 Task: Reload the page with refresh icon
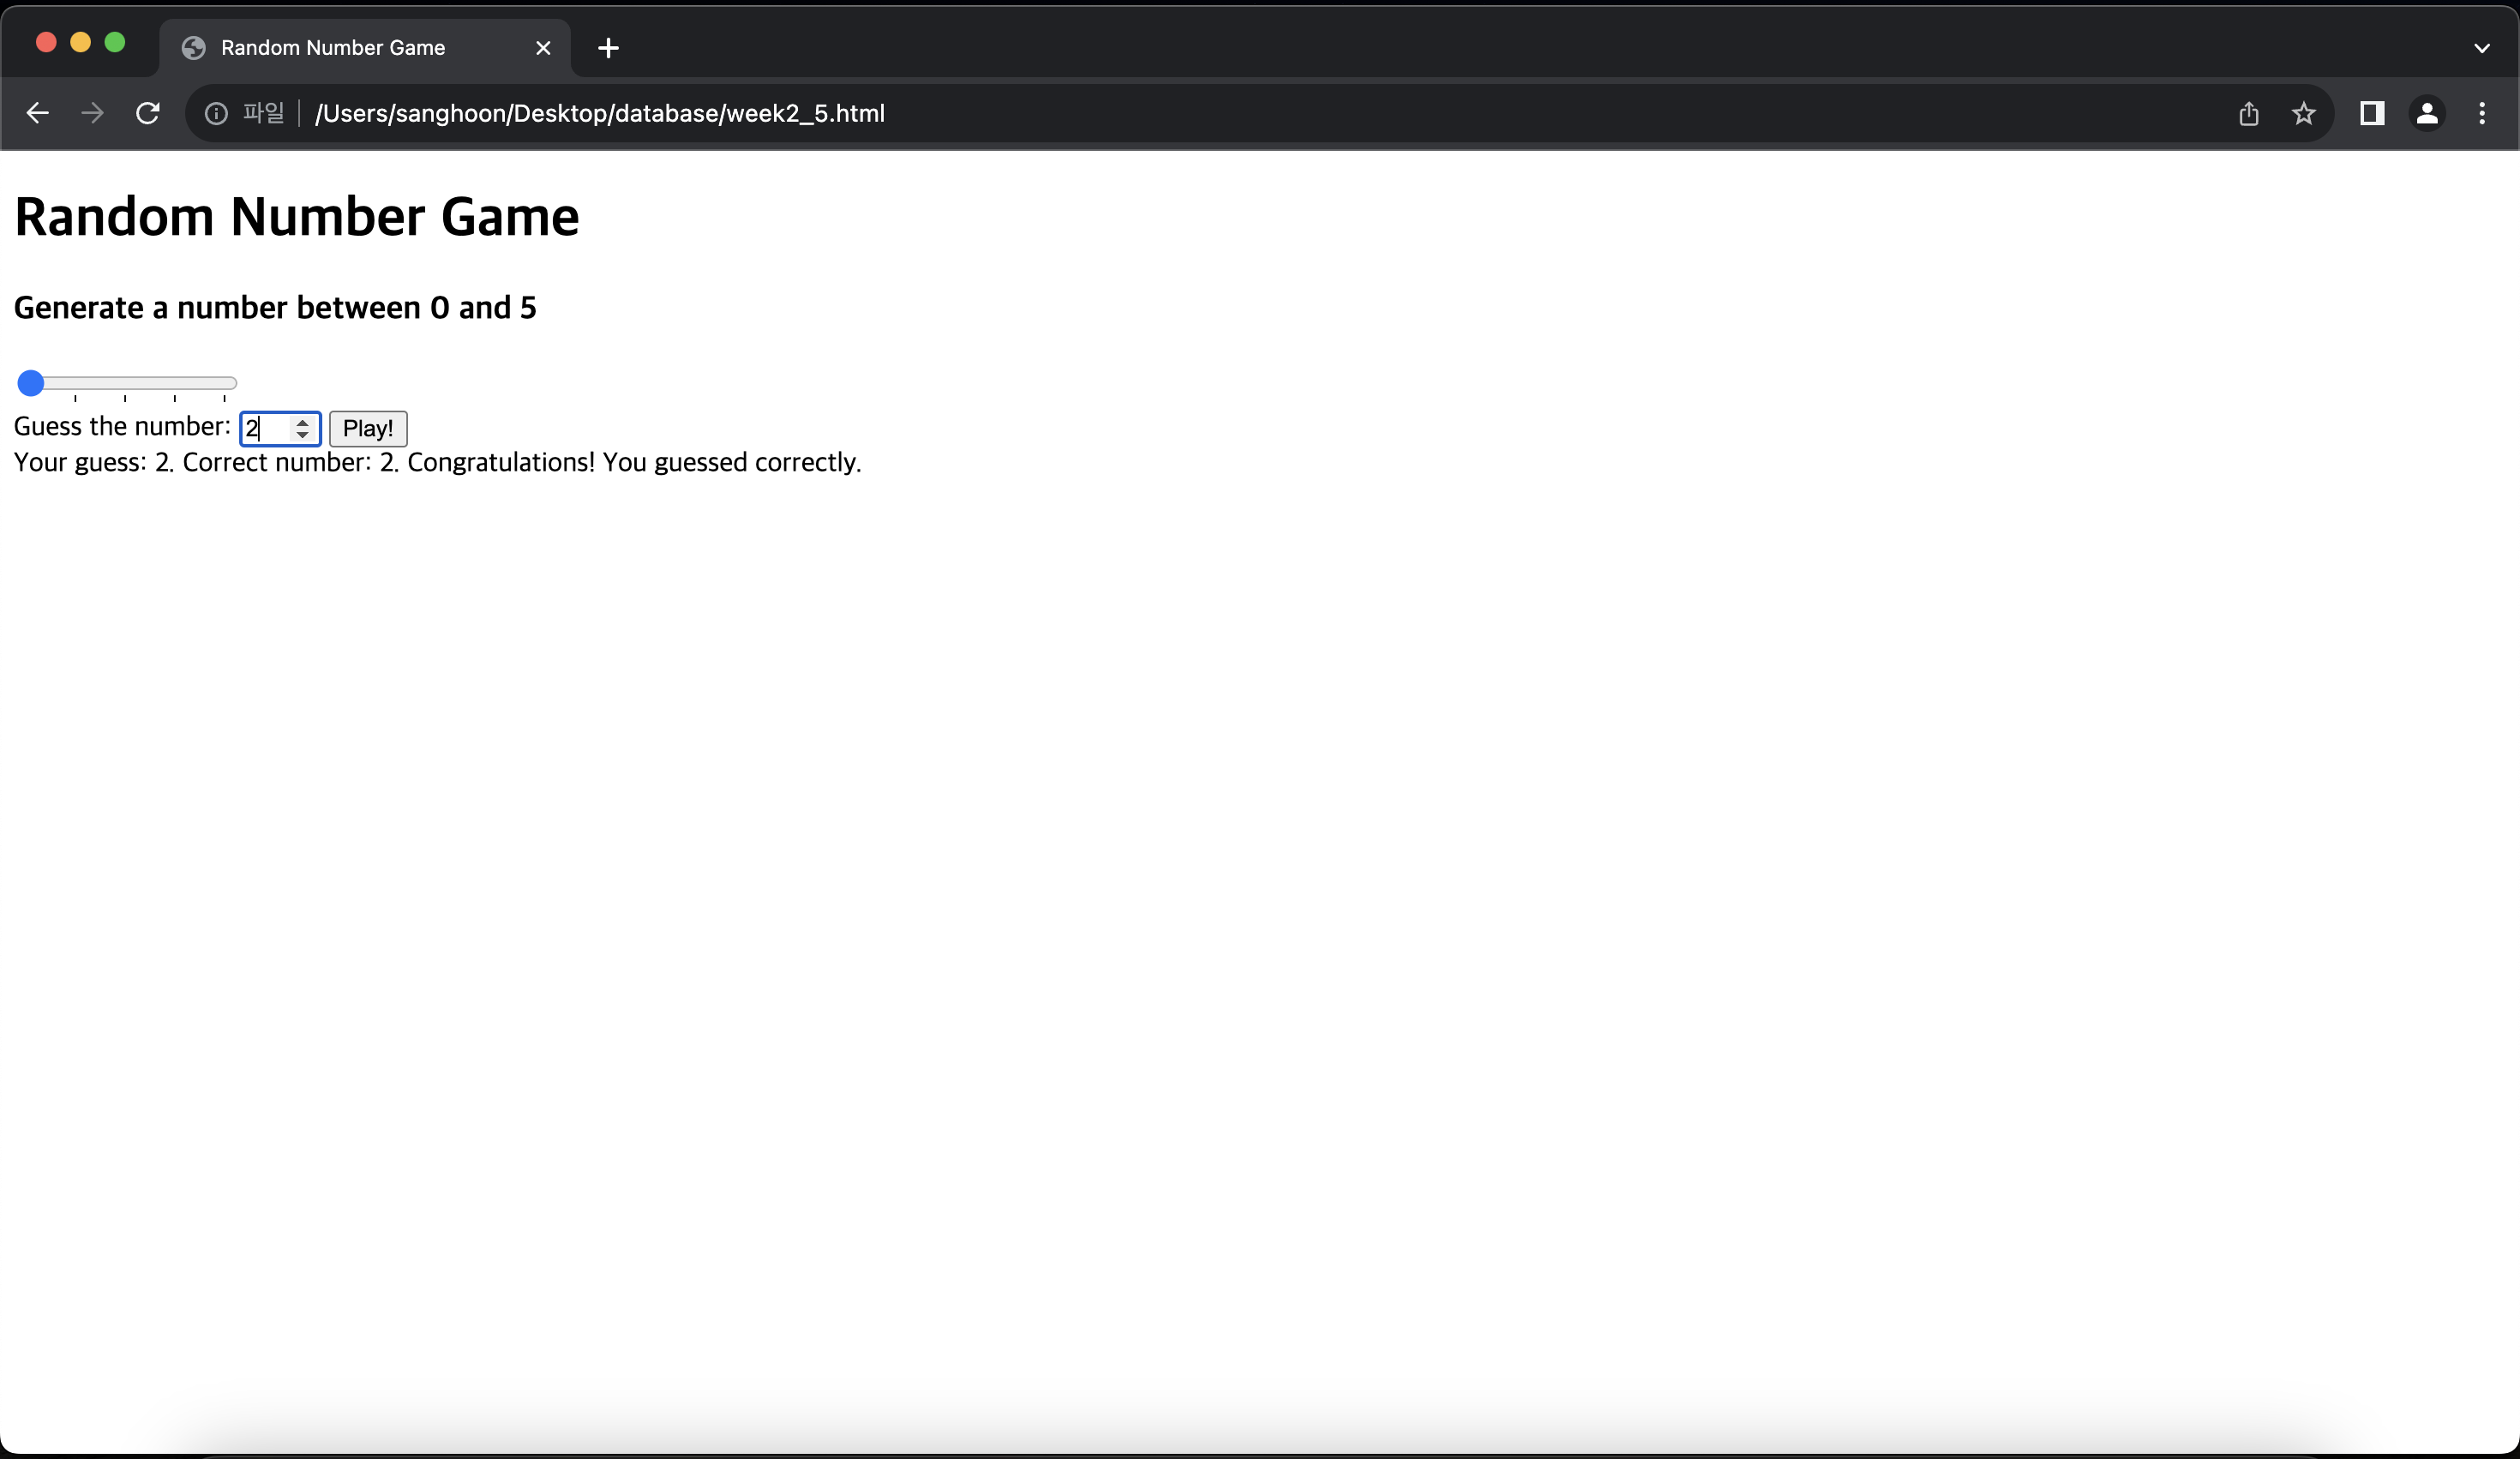point(148,113)
